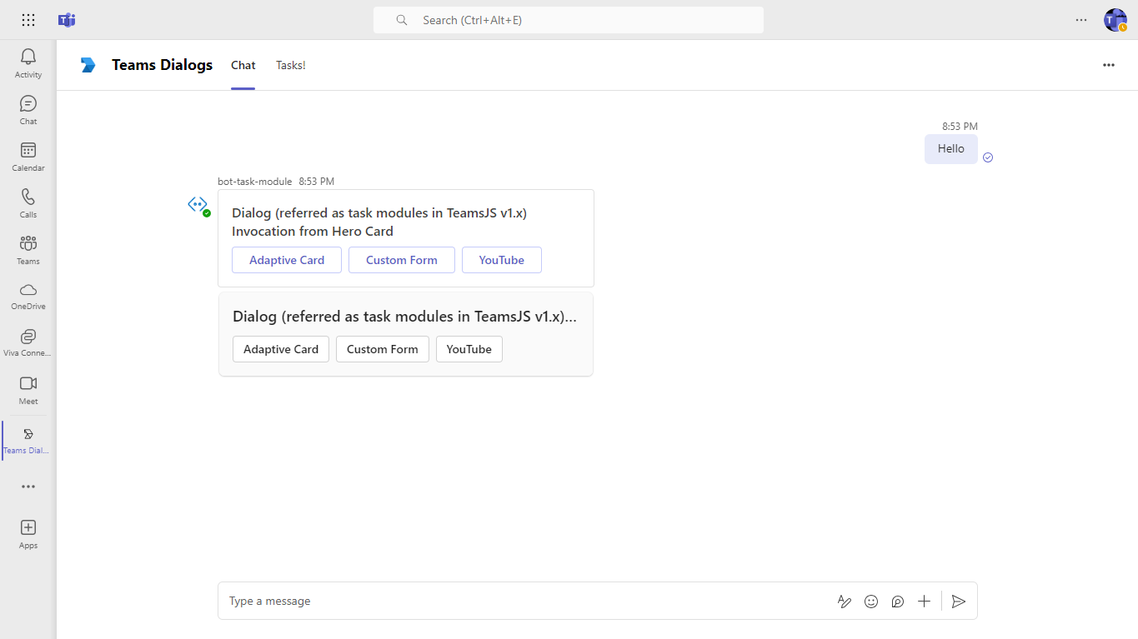This screenshot has height=639, width=1138.
Task: Open more options ellipsis in app header
Action: [x=1109, y=65]
